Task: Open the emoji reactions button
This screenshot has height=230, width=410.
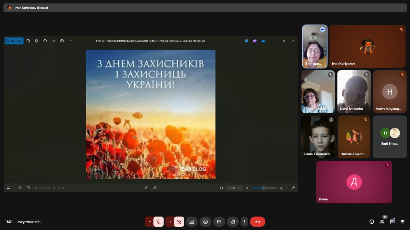Action: [206, 222]
